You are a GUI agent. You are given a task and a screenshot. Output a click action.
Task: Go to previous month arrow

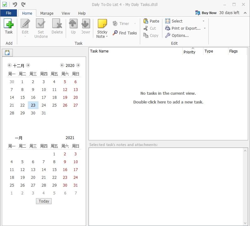9,65
